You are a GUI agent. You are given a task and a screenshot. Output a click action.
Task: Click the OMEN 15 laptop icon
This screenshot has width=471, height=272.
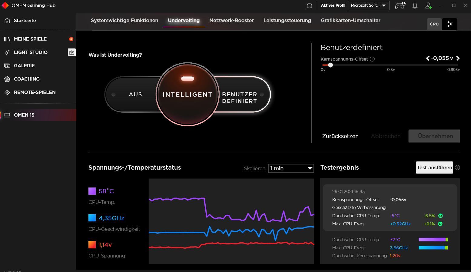click(7, 115)
